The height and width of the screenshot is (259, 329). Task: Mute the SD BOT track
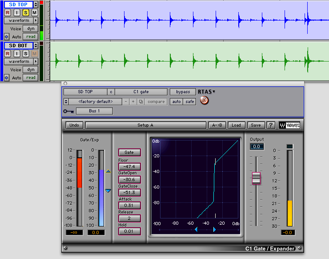[34, 53]
